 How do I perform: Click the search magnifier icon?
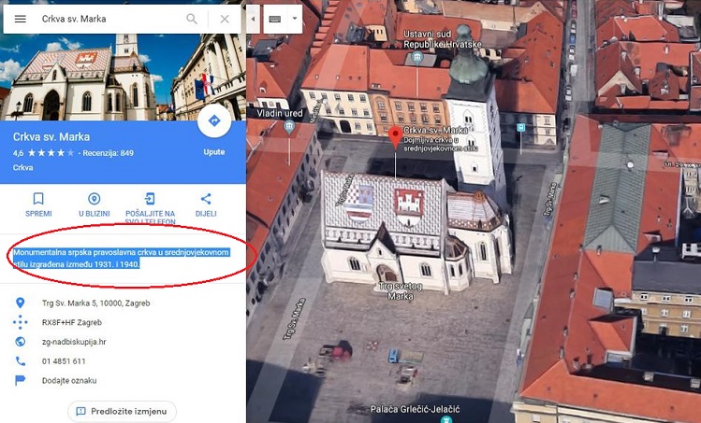(x=192, y=19)
